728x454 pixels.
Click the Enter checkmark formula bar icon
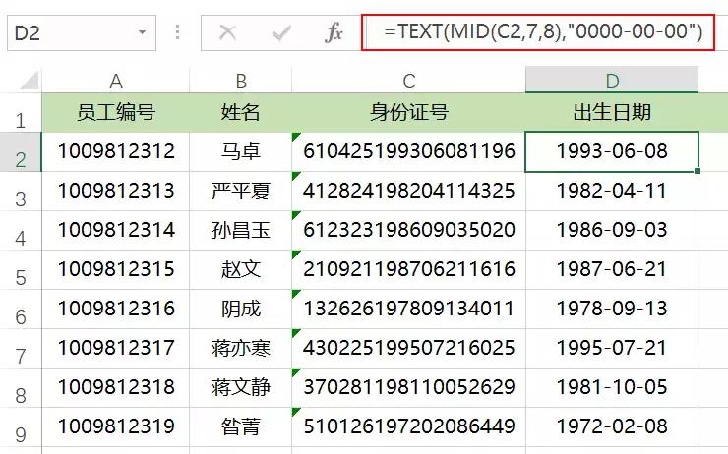tap(281, 33)
